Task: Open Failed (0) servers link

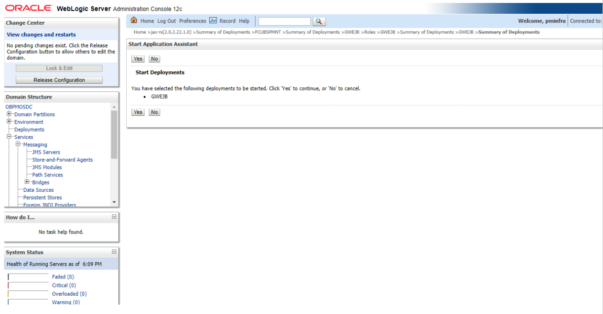Action: point(63,277)
